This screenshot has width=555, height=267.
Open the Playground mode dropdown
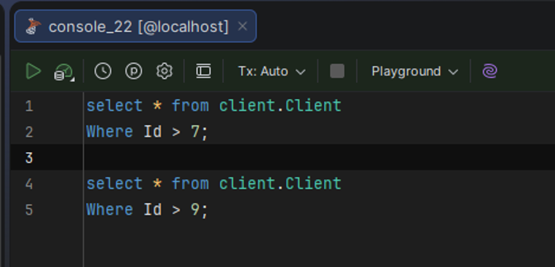[x=415, y=71]
